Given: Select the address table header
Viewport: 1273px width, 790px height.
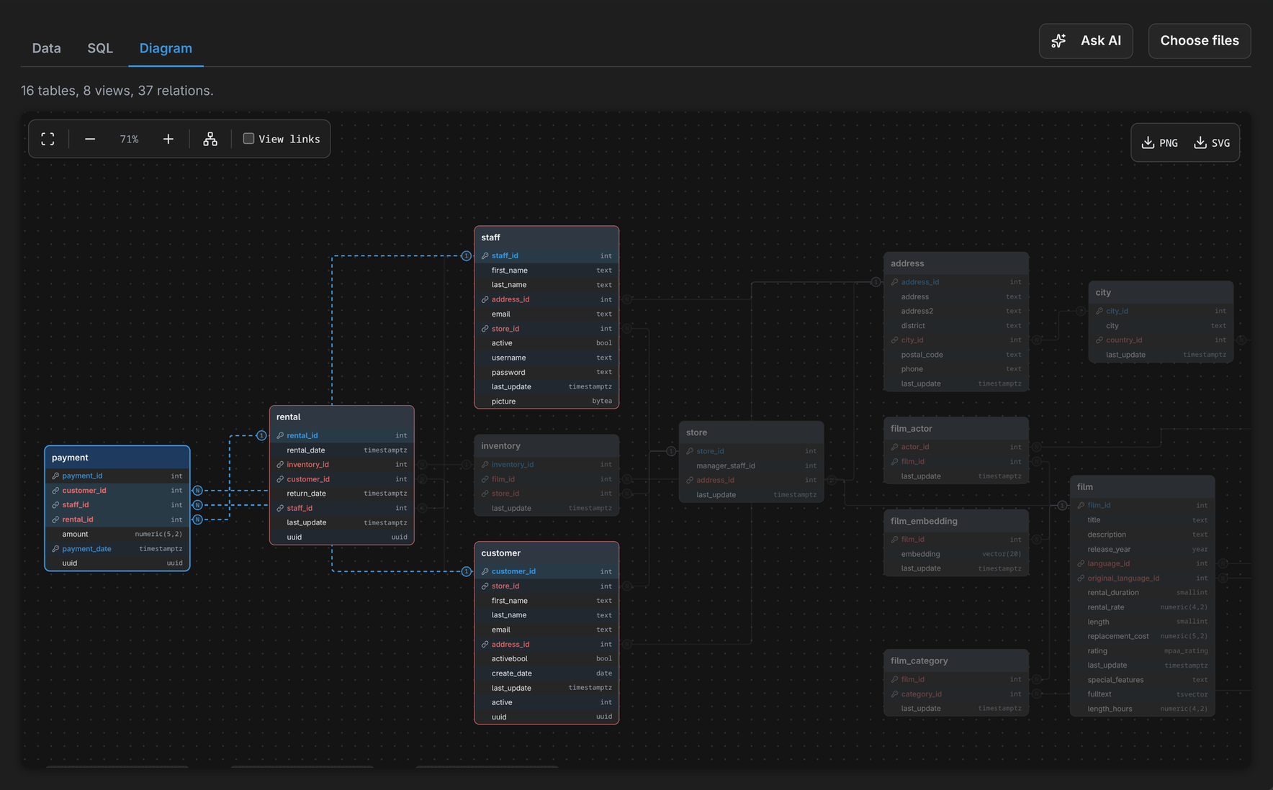Looking at the screenshot, I should 956,263.
